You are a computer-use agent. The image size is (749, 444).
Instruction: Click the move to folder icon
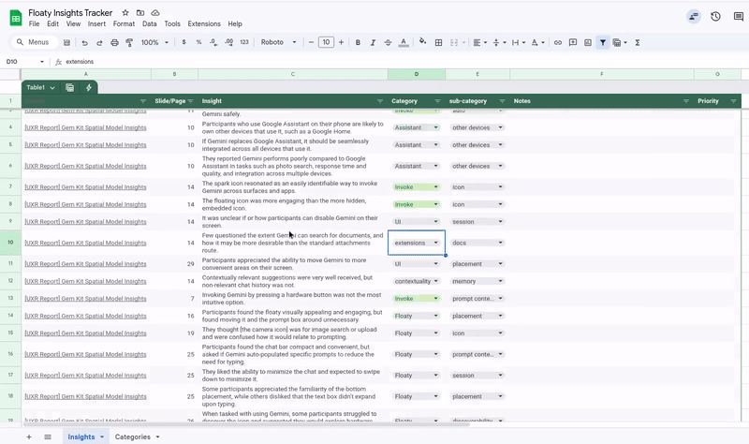[140, 13]
